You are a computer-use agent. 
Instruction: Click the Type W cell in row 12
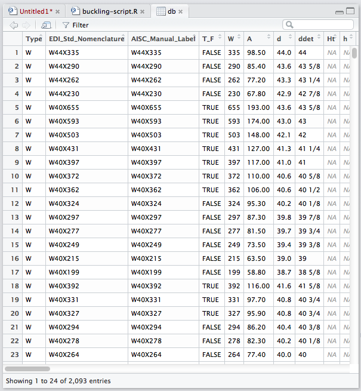pos(34,204)
